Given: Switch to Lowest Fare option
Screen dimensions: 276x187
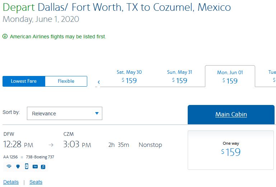Looking at the screenshot, I should (x=24, y=81).
